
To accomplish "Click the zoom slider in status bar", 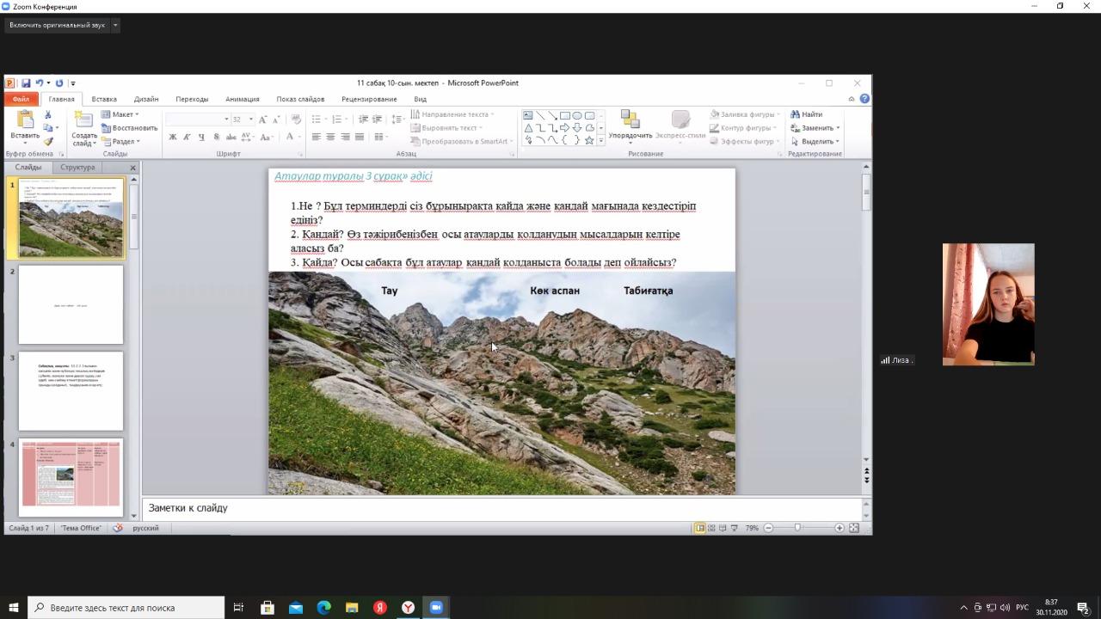I will click(797, 528).
